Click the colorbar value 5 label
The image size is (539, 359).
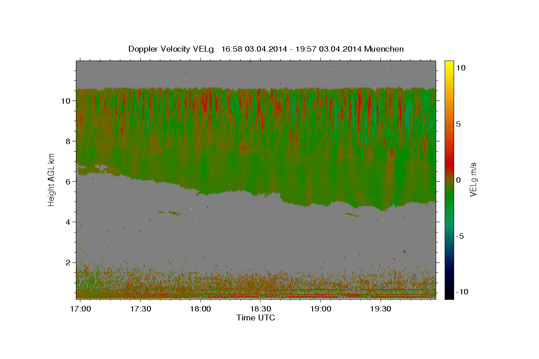click(459, 124)
